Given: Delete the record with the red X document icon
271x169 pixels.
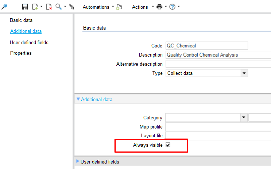Looking at the screenshot, I should pyautogui.click(x=49, y=7).
